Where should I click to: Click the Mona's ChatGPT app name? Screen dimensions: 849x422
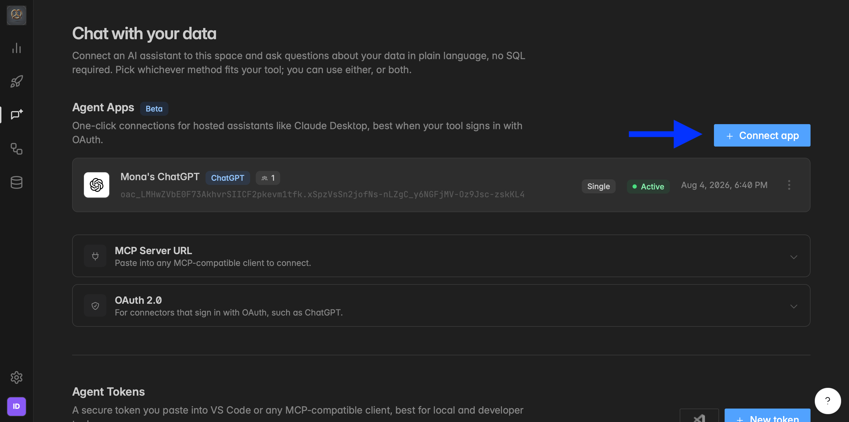pyautogui.click(x=160, y=177)
